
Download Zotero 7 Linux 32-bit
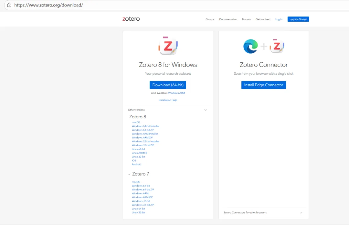[138, 213]
